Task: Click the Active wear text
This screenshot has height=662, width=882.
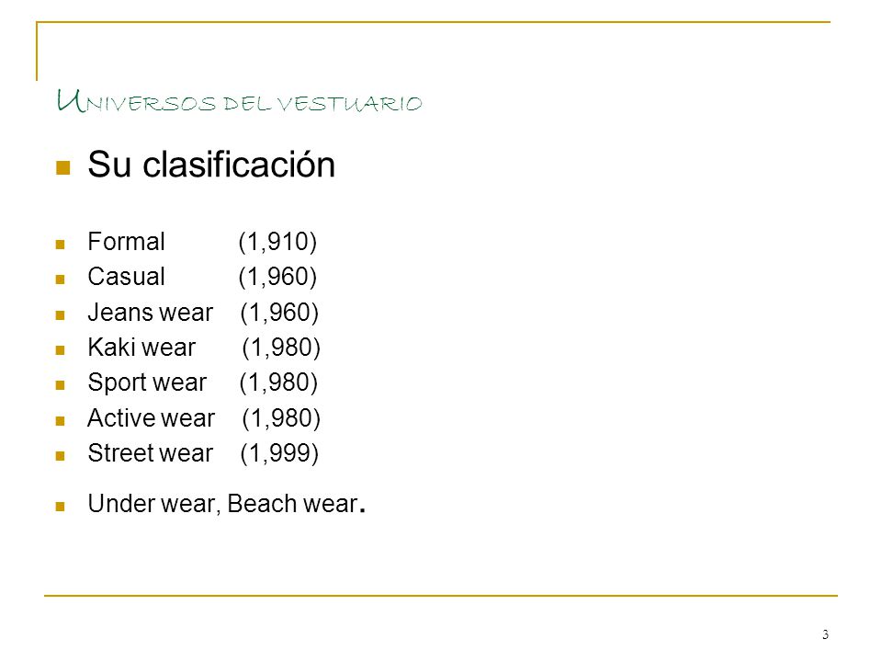Action: pyautogui.click(x=151, y=418)
